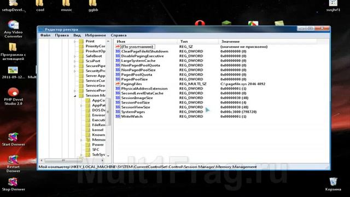Viewport: 350px width, 197px height.
Task: Select the SystemPages value icon
Action: pos(118,112)
